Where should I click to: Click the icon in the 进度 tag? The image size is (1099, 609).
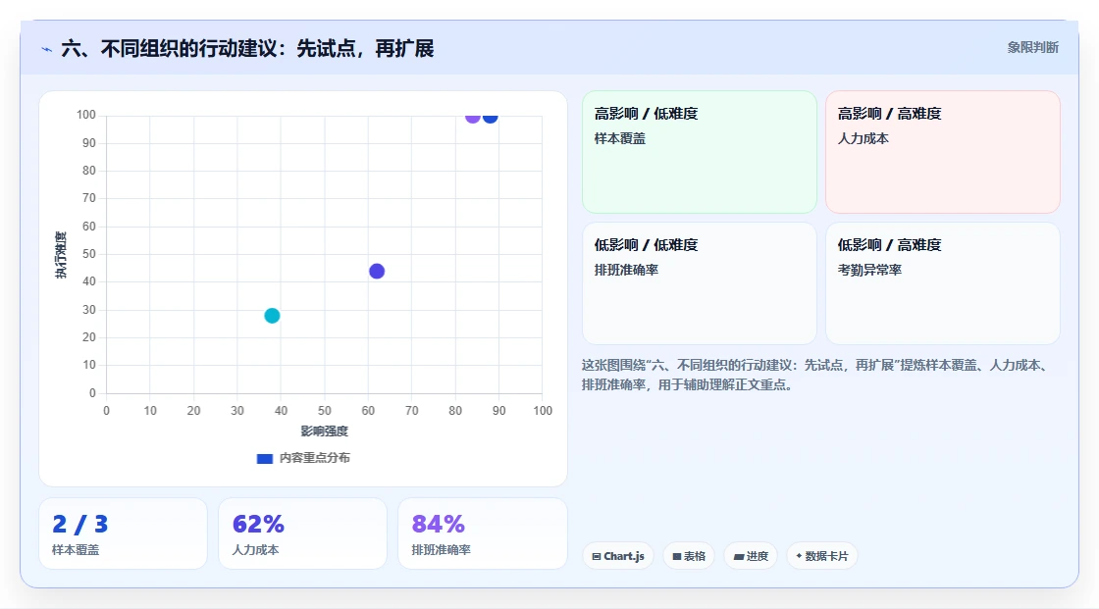pos(738,556)
